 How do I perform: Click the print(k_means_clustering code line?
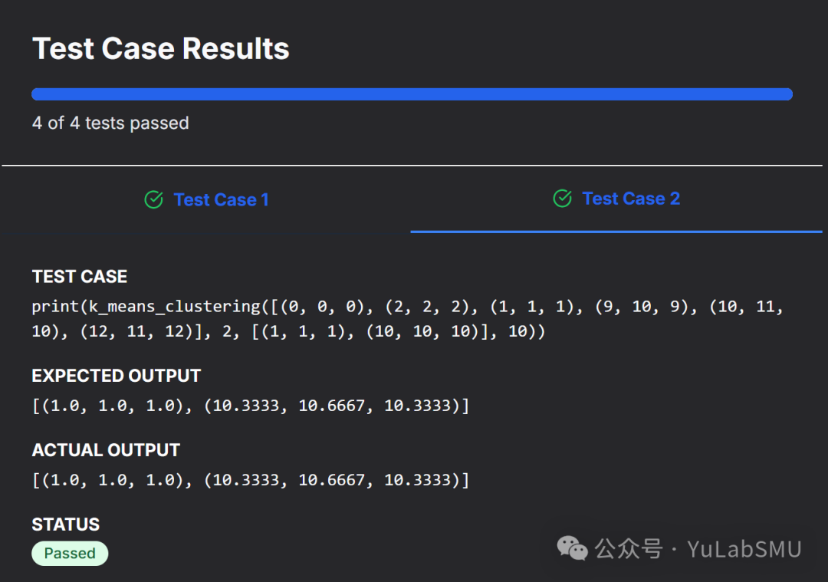point(407,307)
